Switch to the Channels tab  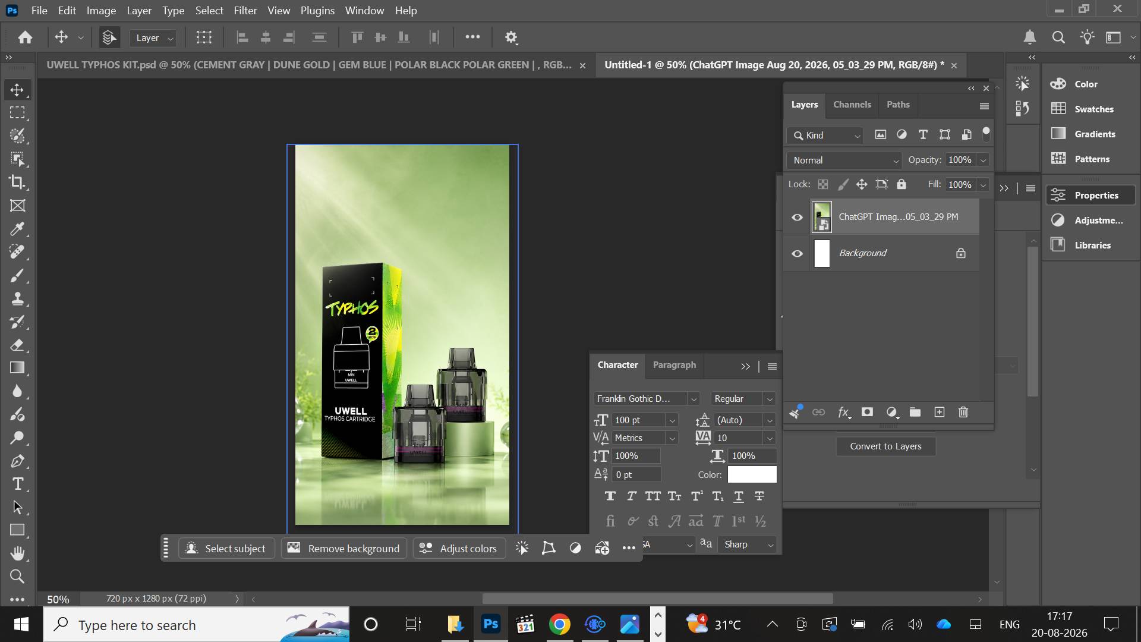click(x=852, y=105)
